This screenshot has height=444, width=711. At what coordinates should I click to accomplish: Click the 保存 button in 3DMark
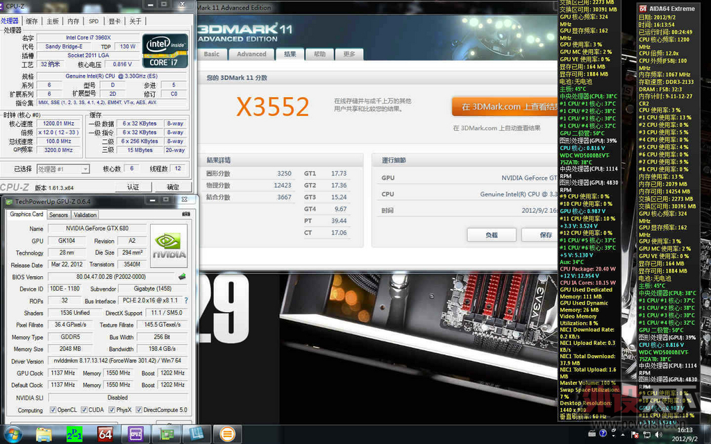click(540, 234)
